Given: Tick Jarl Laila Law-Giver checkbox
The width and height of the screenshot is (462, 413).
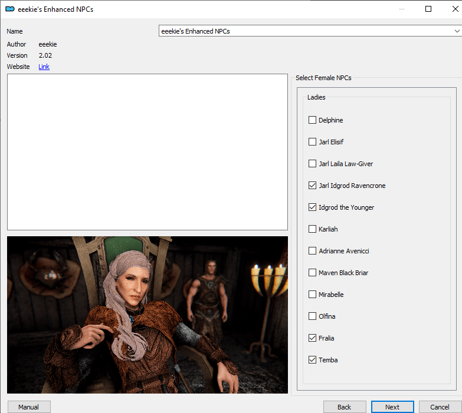Looking at the screenshot, I should [312, 164].
